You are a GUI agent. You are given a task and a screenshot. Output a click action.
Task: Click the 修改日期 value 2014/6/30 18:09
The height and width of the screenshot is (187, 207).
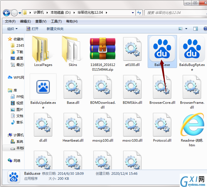(x=71, y=173)
